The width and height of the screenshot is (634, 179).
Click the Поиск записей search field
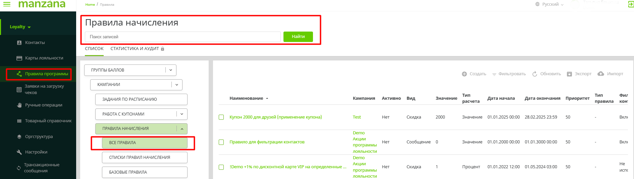click(x=182, y=37)
